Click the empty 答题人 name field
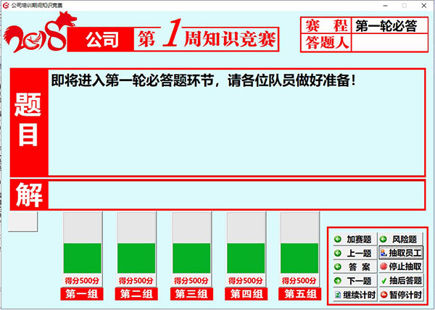435x310 pixels. click(390, 43)
